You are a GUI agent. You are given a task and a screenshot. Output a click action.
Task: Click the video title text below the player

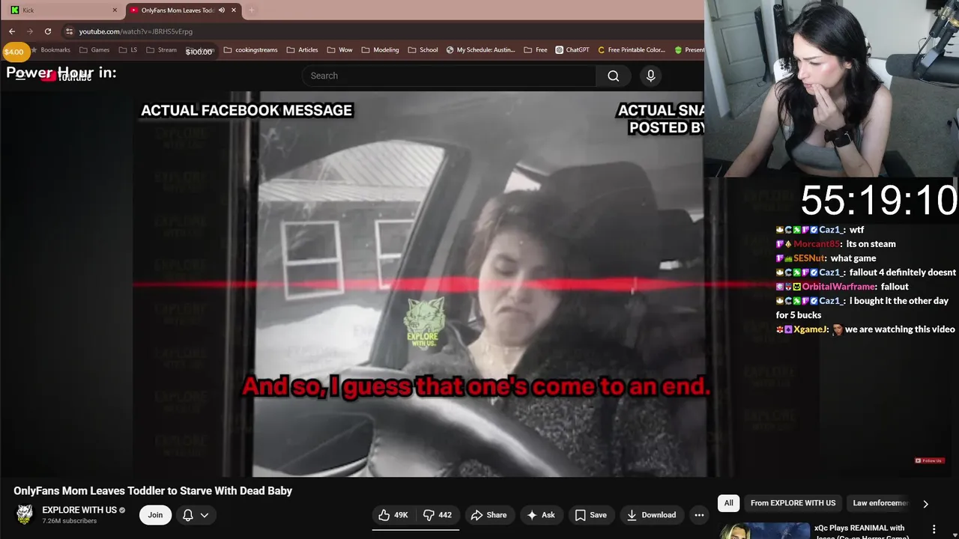pyautogui.click(x=153, y=491)
